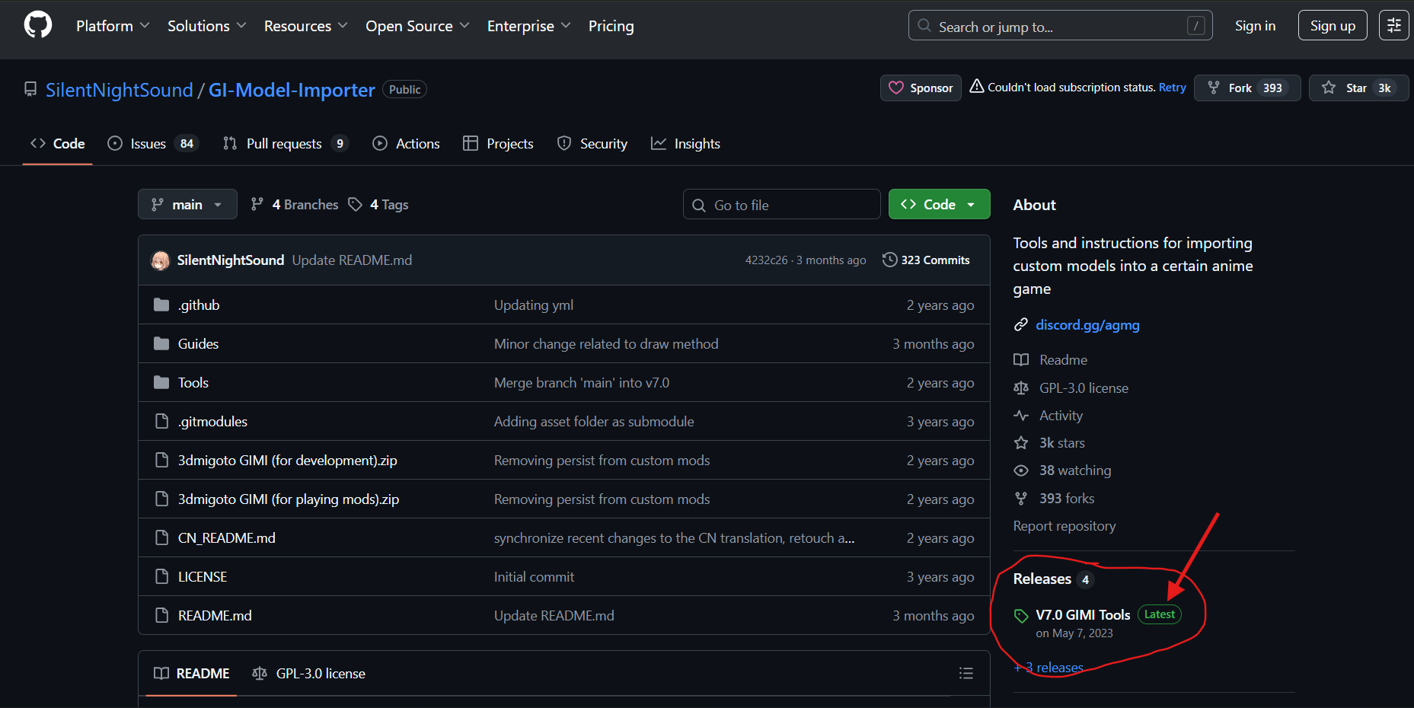Image resolution: width=1414 pixels, height=708 pixels.
Task: Open the GI-Model-Importer repository link
Action: pyautogui.click(x=292, y=90)
